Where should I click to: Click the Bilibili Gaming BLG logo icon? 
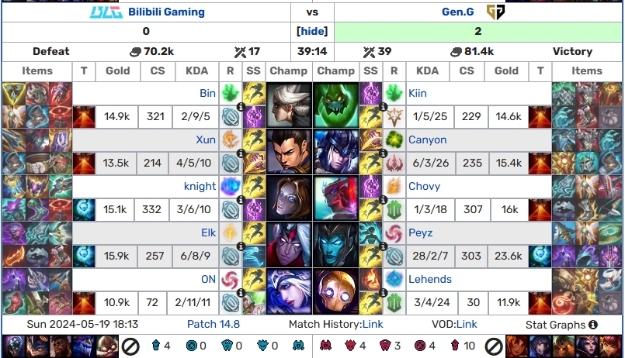[106, 12]
